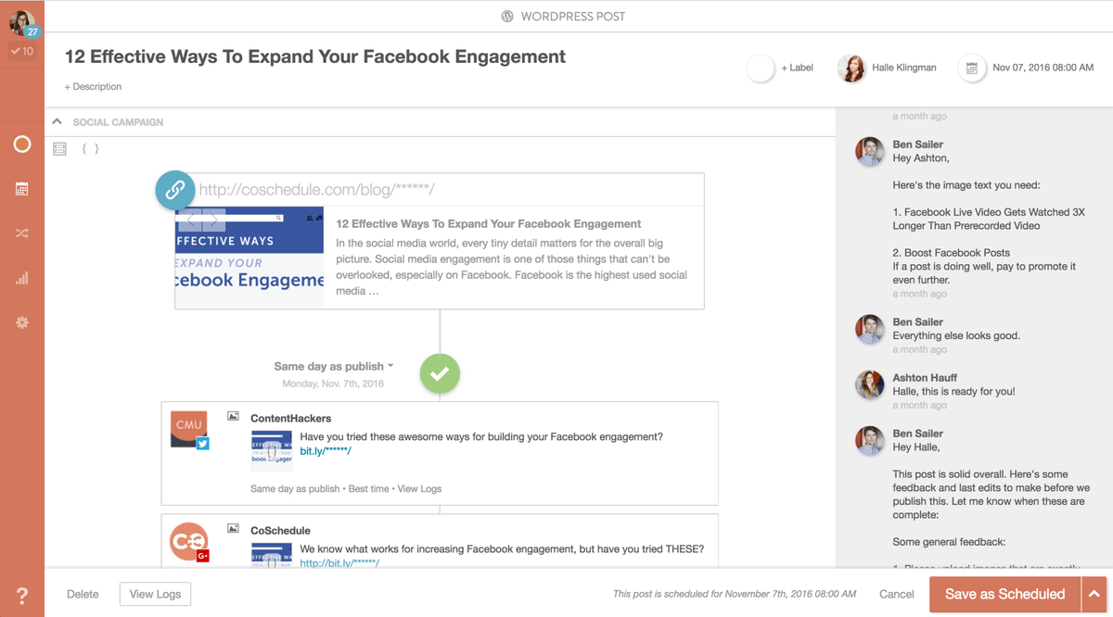Click the shuffle requeue icon in the sidebar
The width and height of the screenshot is (1113, 617).
[x=22, y=233]
